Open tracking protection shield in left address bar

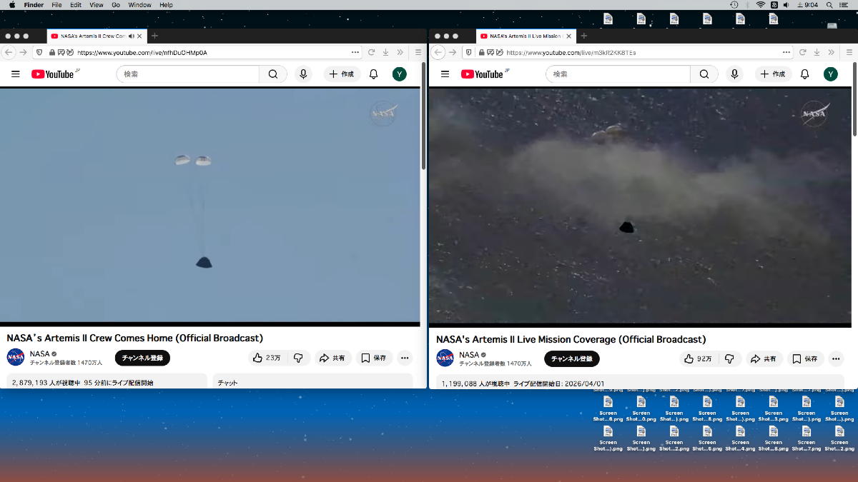39,52
